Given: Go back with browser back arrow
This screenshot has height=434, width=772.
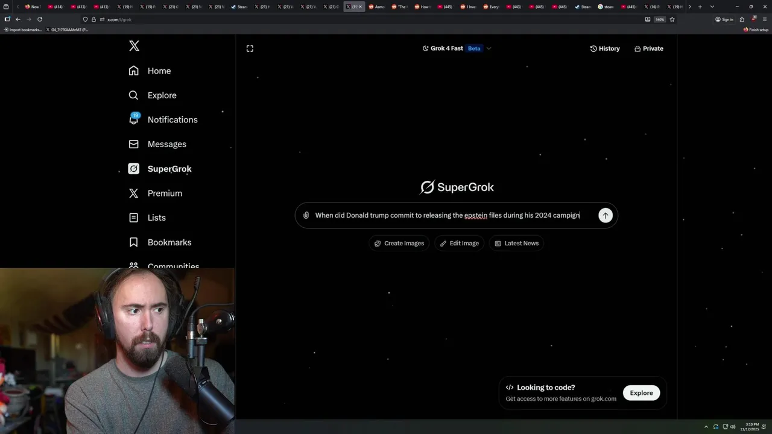Looking at the screenshot, I should [17, 19].
